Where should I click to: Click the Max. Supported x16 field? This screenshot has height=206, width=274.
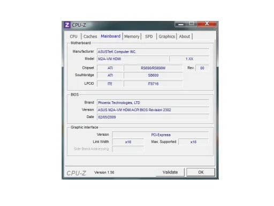click(193, 142)
